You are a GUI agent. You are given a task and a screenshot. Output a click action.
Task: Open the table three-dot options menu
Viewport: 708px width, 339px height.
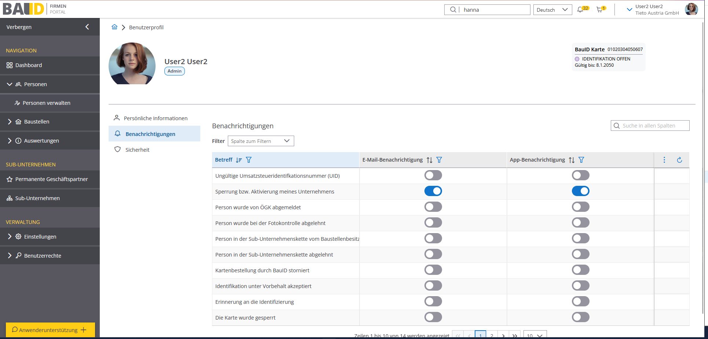(x=664, y=160)
